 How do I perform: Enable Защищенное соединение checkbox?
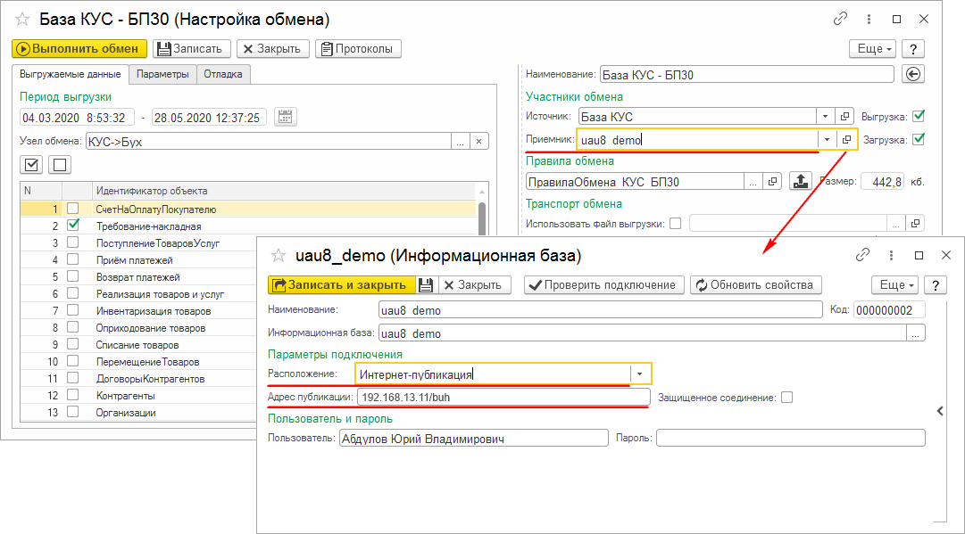(x=786, y=398)
